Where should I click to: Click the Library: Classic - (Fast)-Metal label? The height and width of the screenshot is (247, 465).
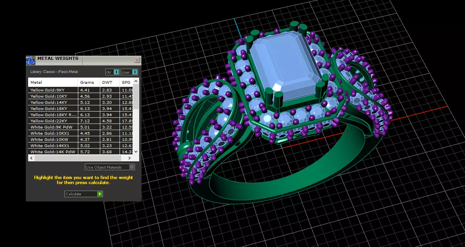click(54, 72)
